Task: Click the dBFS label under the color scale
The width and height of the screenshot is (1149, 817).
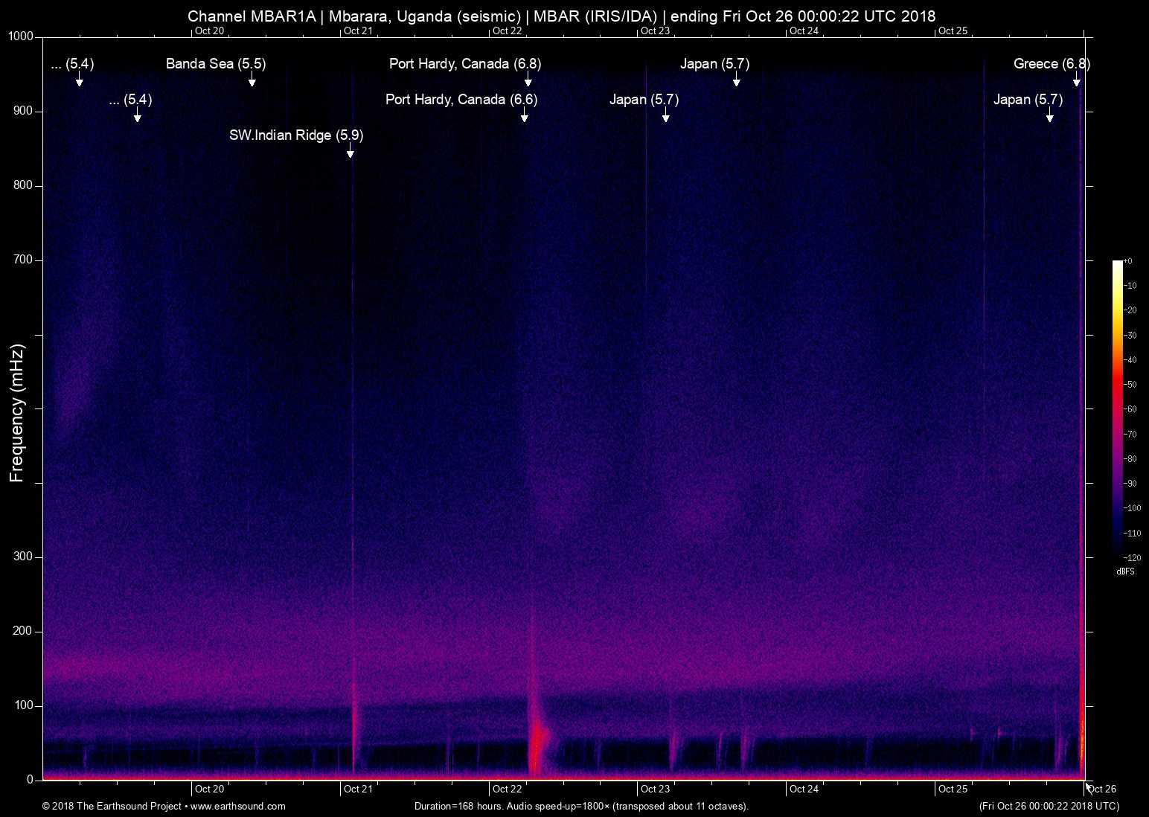Action: click(x=1125, y=571)
